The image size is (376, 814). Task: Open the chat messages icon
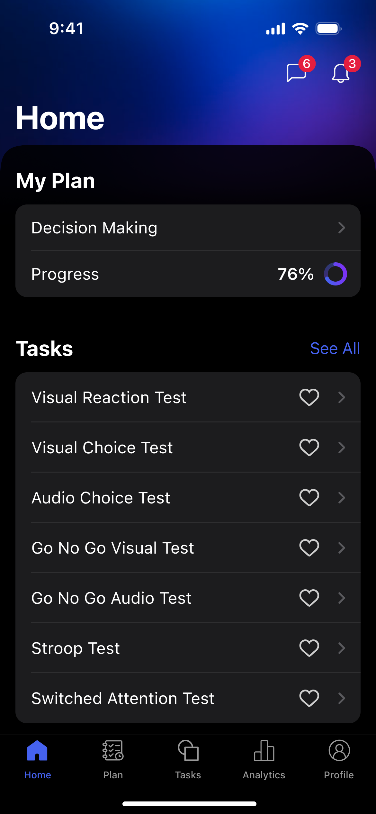[x=296, y=73]
